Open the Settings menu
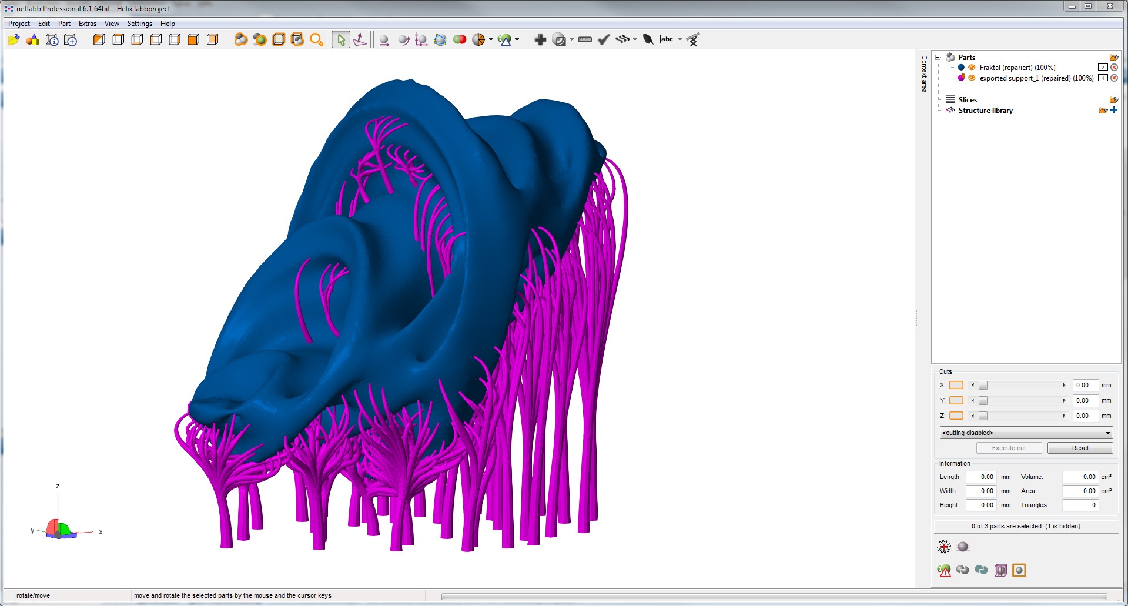Image resolution: width=1128 pixels, height=606 pixels. (140, 24)
